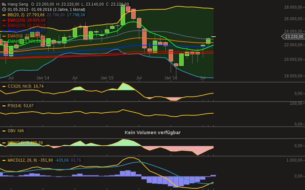The height and width of the screenshot is (190, 305).
Task: Click the current price flag 23.220,00
Action: click(x=294, y=37)
